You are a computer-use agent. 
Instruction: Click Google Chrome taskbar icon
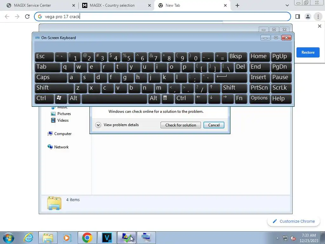(x=87, y=238)
